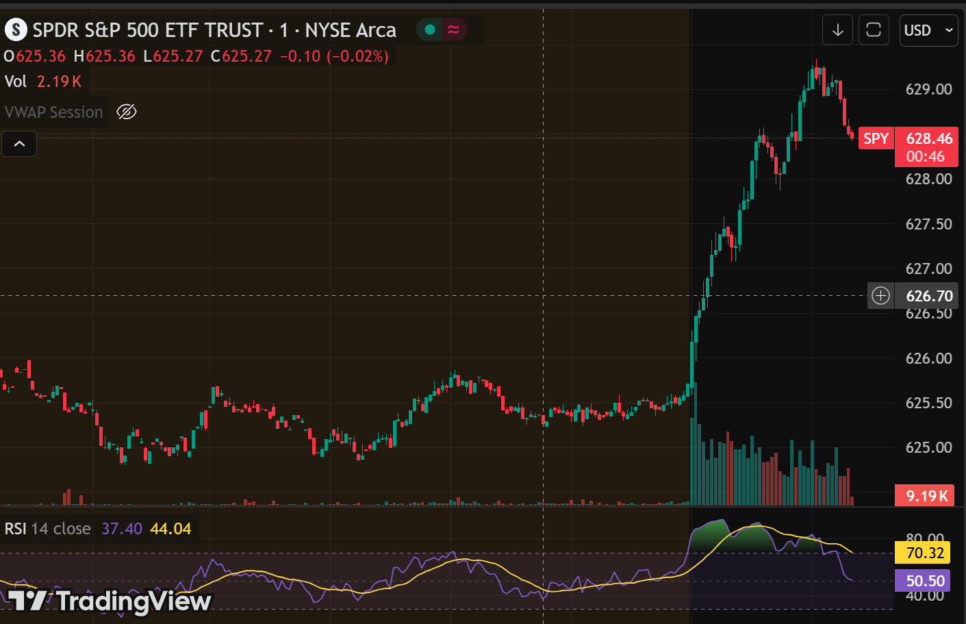Collapse the indicator legend with the chevron button
This screenshot has width=966, height=624.
(19, 144)
